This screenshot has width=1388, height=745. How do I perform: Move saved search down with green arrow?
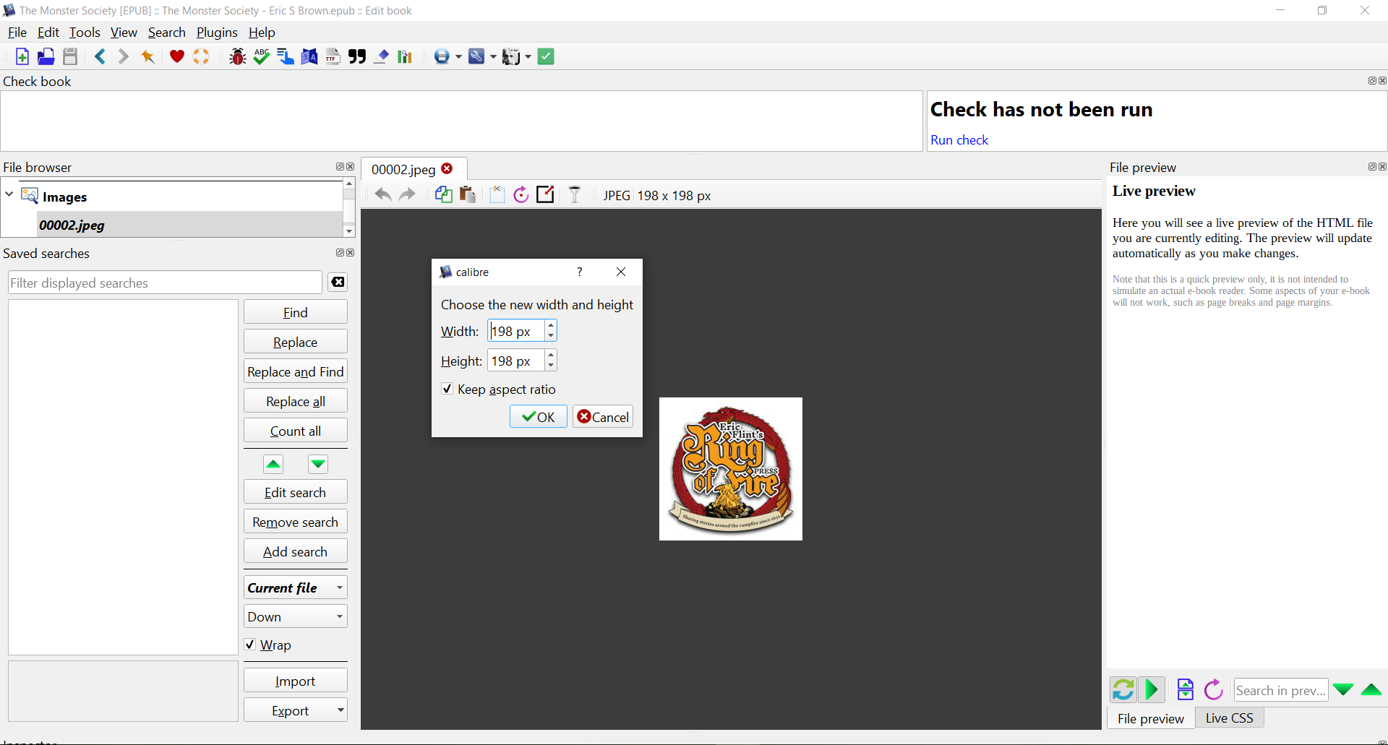click(318, 464)
